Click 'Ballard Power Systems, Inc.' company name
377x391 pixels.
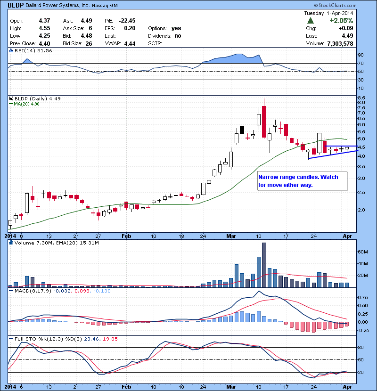click(x=57, y=5)
